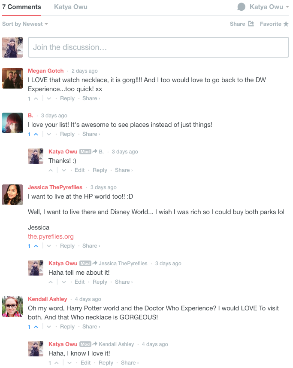Switch to the Katya Owu tab
This screenshot has width=293, height=368.
(x=71, y=7)
